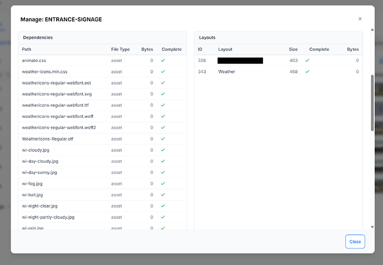Image resolution: width=383 pixels, height=265 pixels.
Task: Click the Dependencies panel heading
Action: (38, 38)
